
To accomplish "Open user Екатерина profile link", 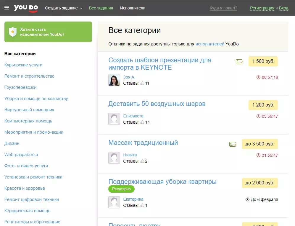I will (x=133, y=199).
